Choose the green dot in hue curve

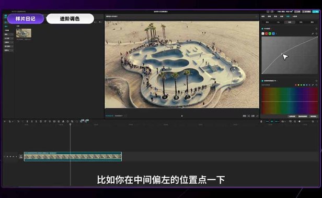tap(301, 85)
